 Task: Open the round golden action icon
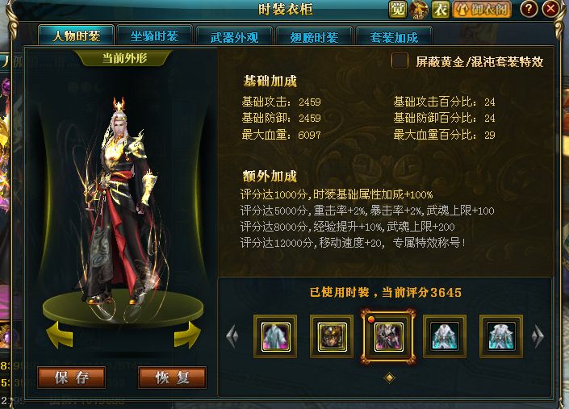coord(419,9)
